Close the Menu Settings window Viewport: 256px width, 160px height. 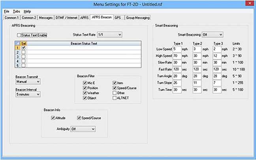[x=250, y=3]
